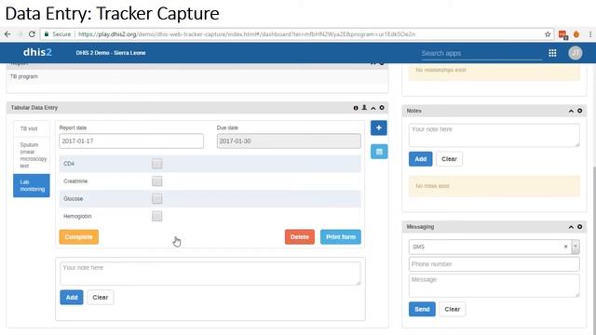Viewport: 596px width, 335px height.
Task: Remove the Messaging widget
Action: 579,226
